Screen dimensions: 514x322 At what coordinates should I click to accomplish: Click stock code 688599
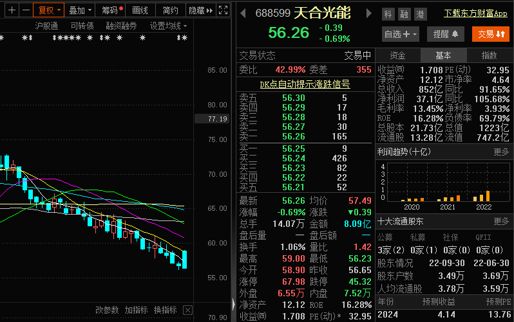[272, 13]
